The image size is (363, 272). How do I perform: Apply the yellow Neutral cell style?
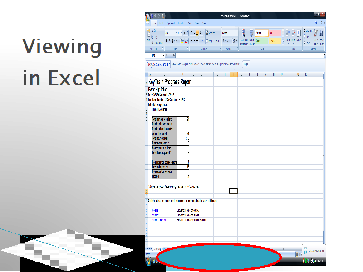tap(275, 40)
